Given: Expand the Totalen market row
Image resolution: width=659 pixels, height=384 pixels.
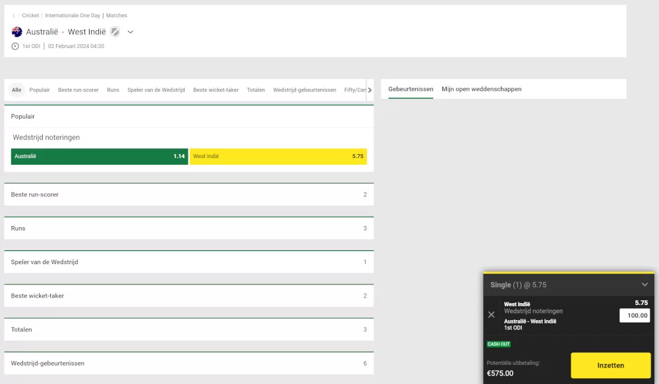Looking at the screenshot, I should click(188, 329).
